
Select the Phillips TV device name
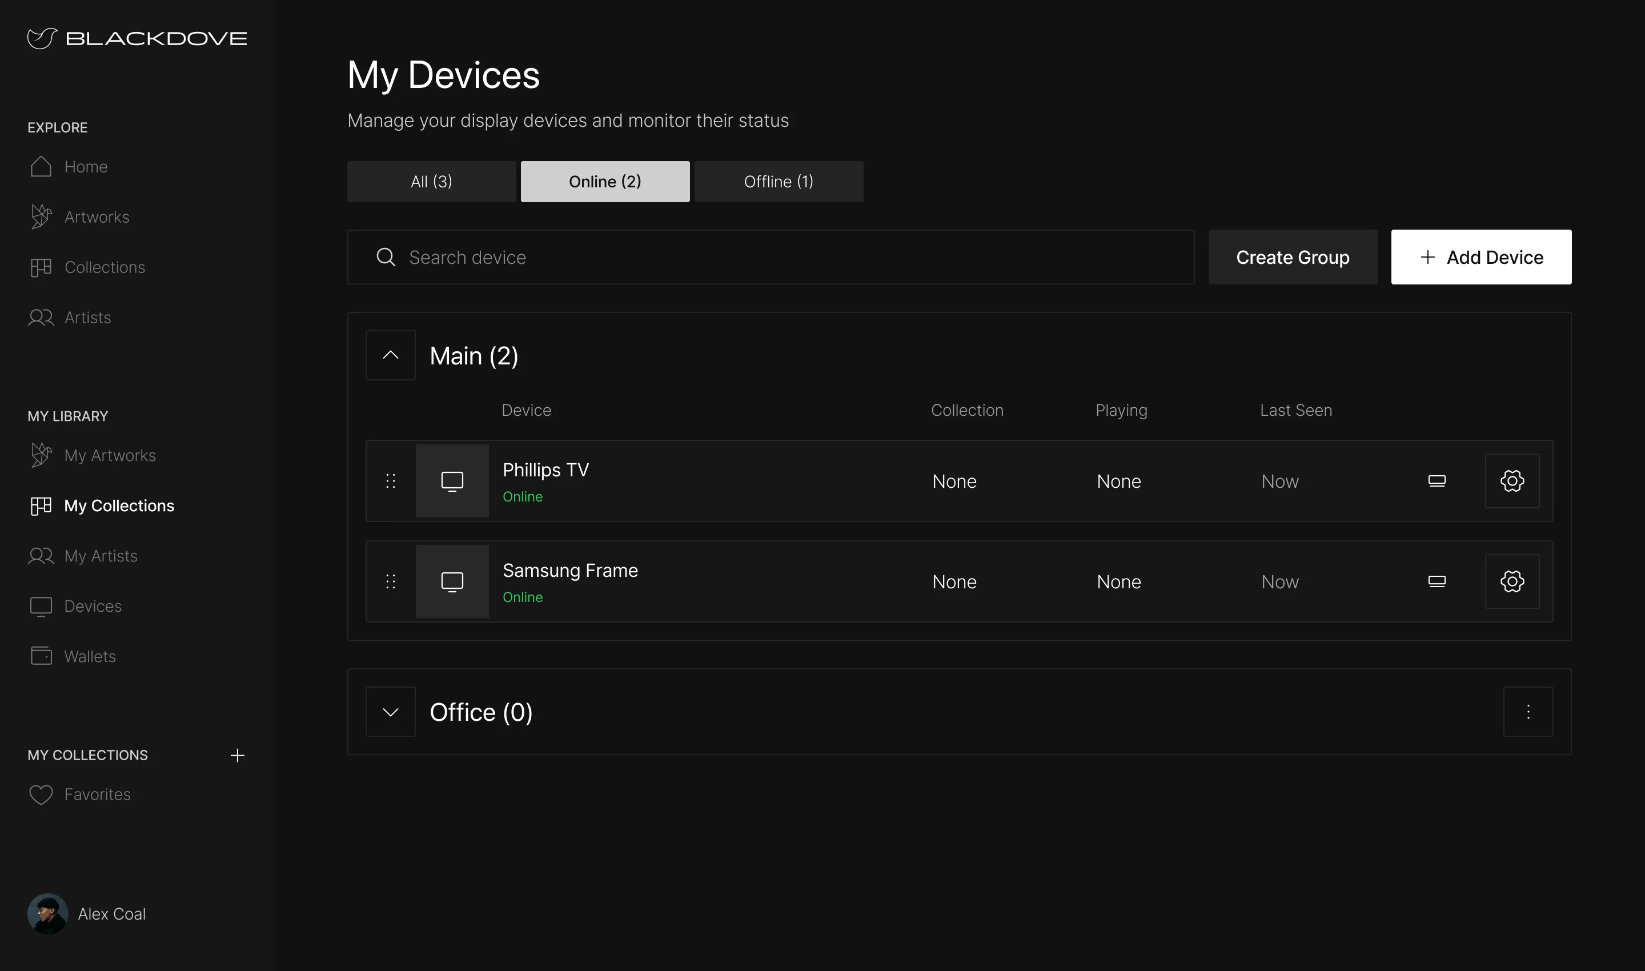tap(545, 470)
